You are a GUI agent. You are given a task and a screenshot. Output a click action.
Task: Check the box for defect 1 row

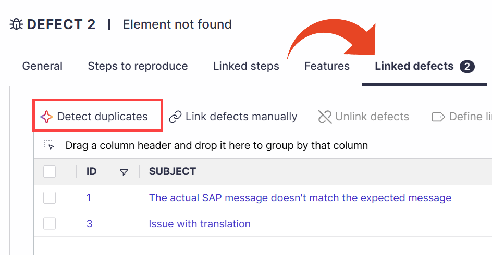(x=50, y=198)
